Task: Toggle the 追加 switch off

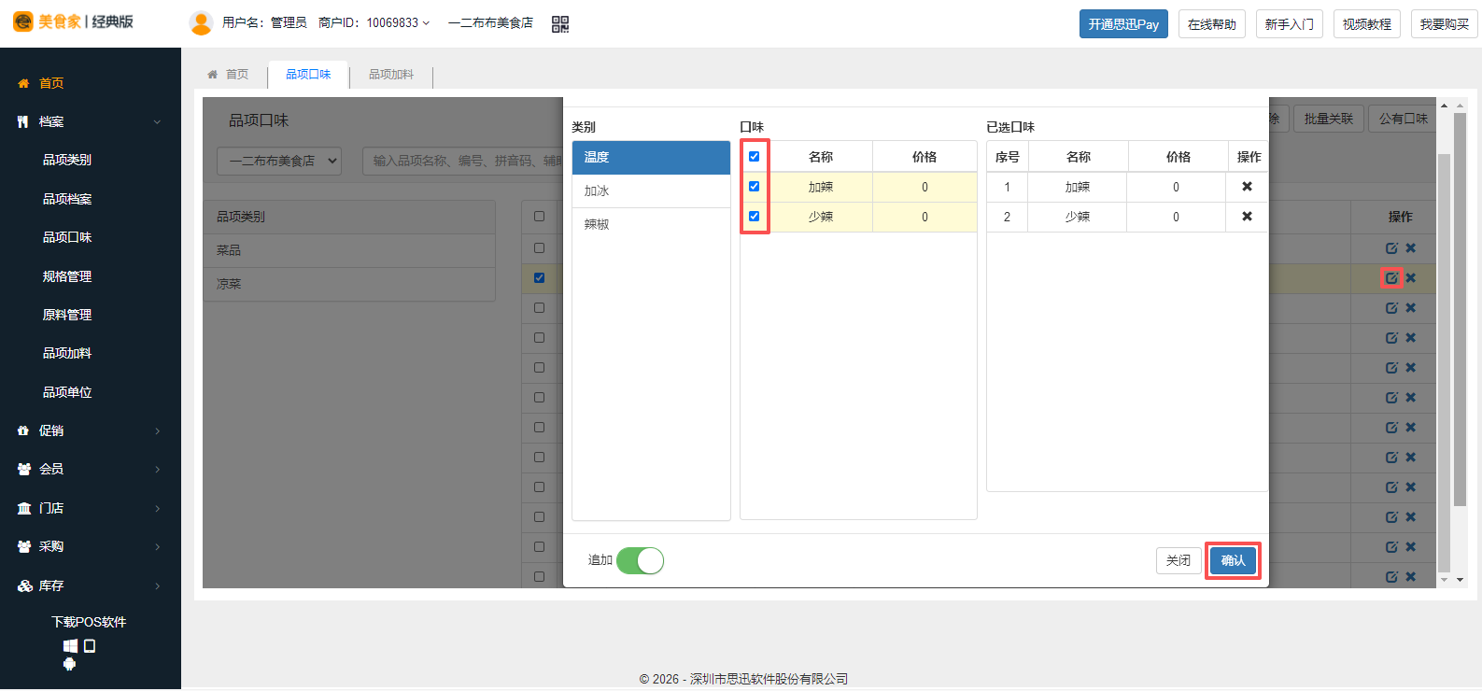Action: pyautogui.click(x=640, y=560)
